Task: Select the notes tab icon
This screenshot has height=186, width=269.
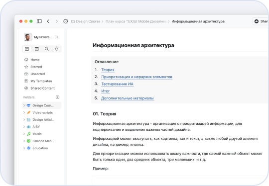Action: pyautogui.click(x=27, y=49)
